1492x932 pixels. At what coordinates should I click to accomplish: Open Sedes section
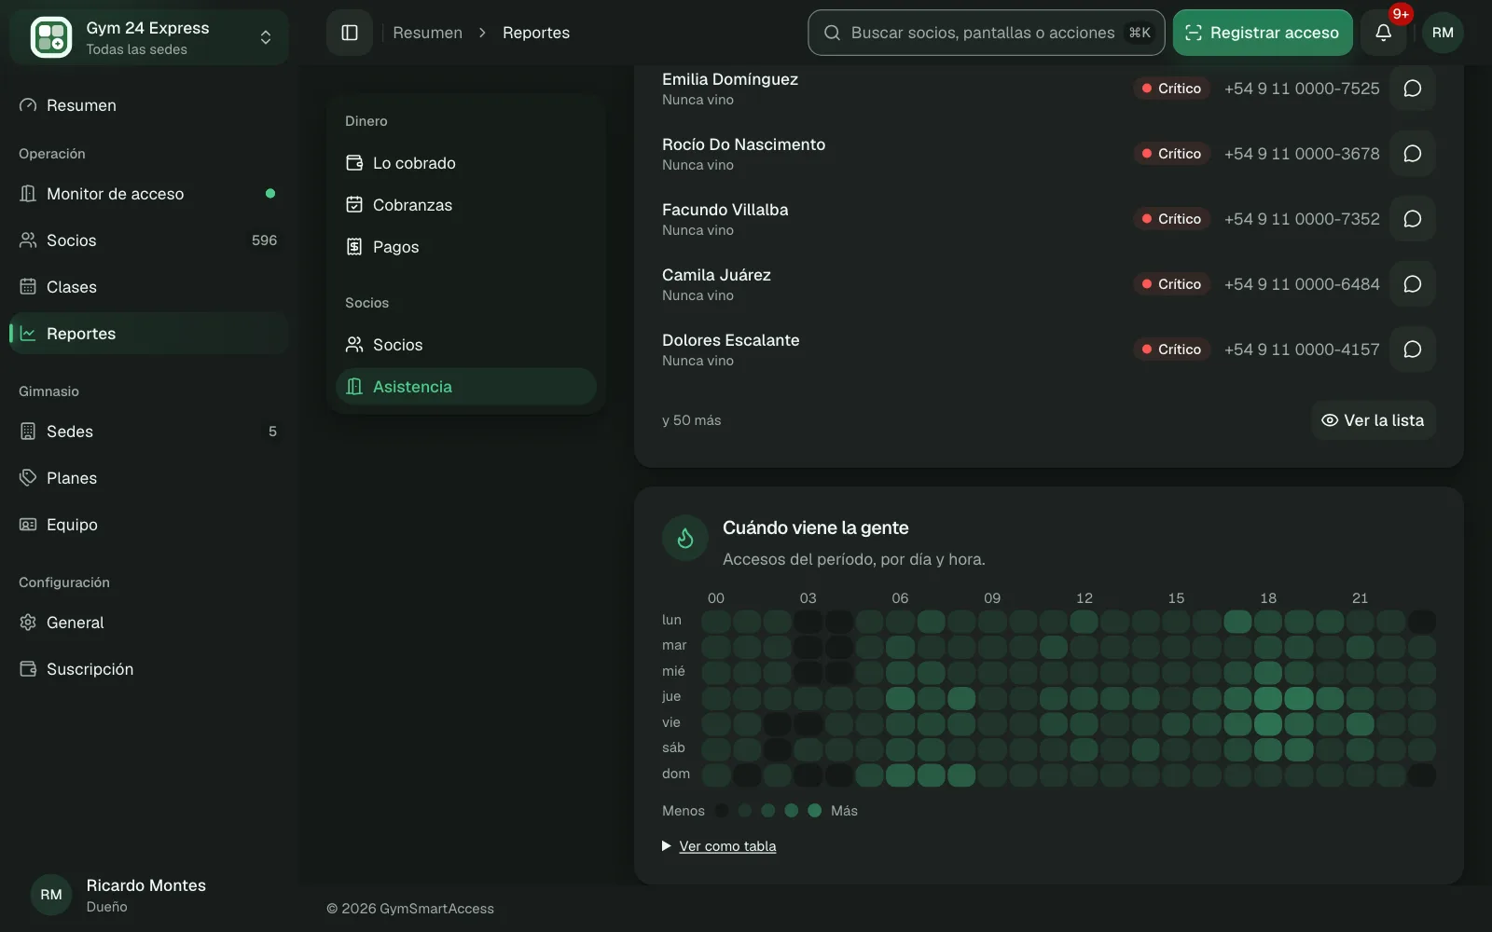tap(149, 432)
